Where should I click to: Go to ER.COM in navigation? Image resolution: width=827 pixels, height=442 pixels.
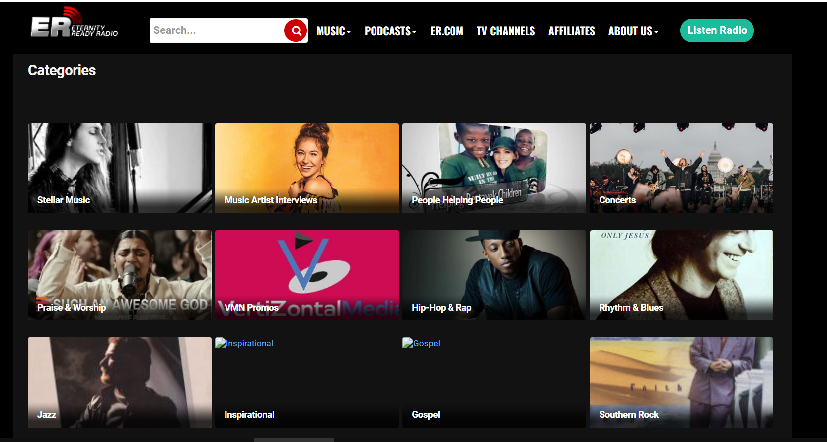[447, 31]
